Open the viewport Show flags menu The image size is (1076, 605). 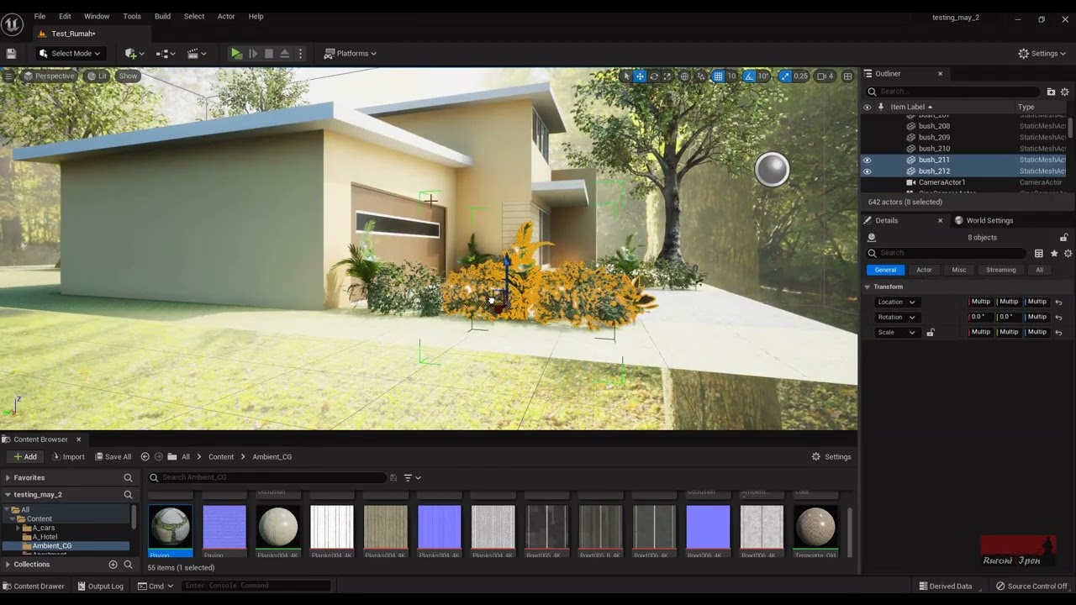pos(128,76)
